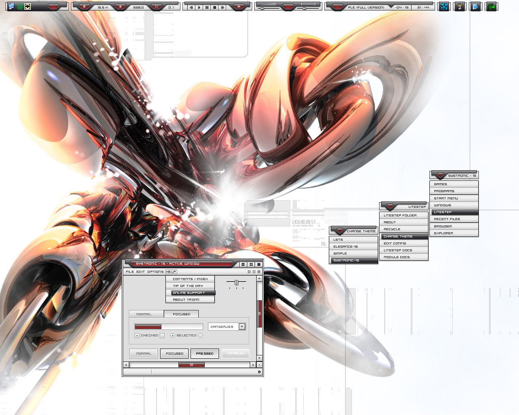Select Edit Config in Litestep submenu

404,243
